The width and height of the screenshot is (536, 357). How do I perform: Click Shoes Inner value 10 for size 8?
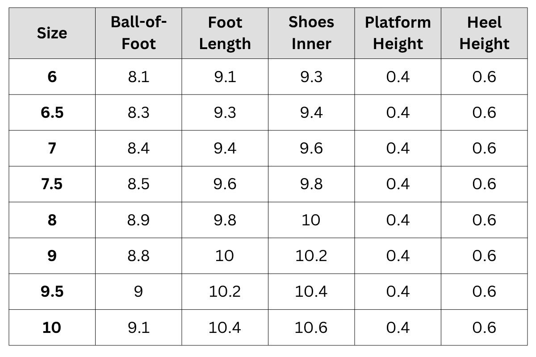click(311, 220)
